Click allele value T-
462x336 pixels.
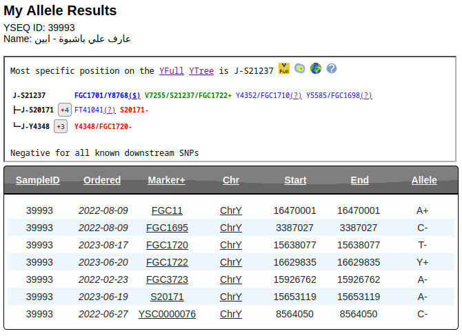pos(423,245)
